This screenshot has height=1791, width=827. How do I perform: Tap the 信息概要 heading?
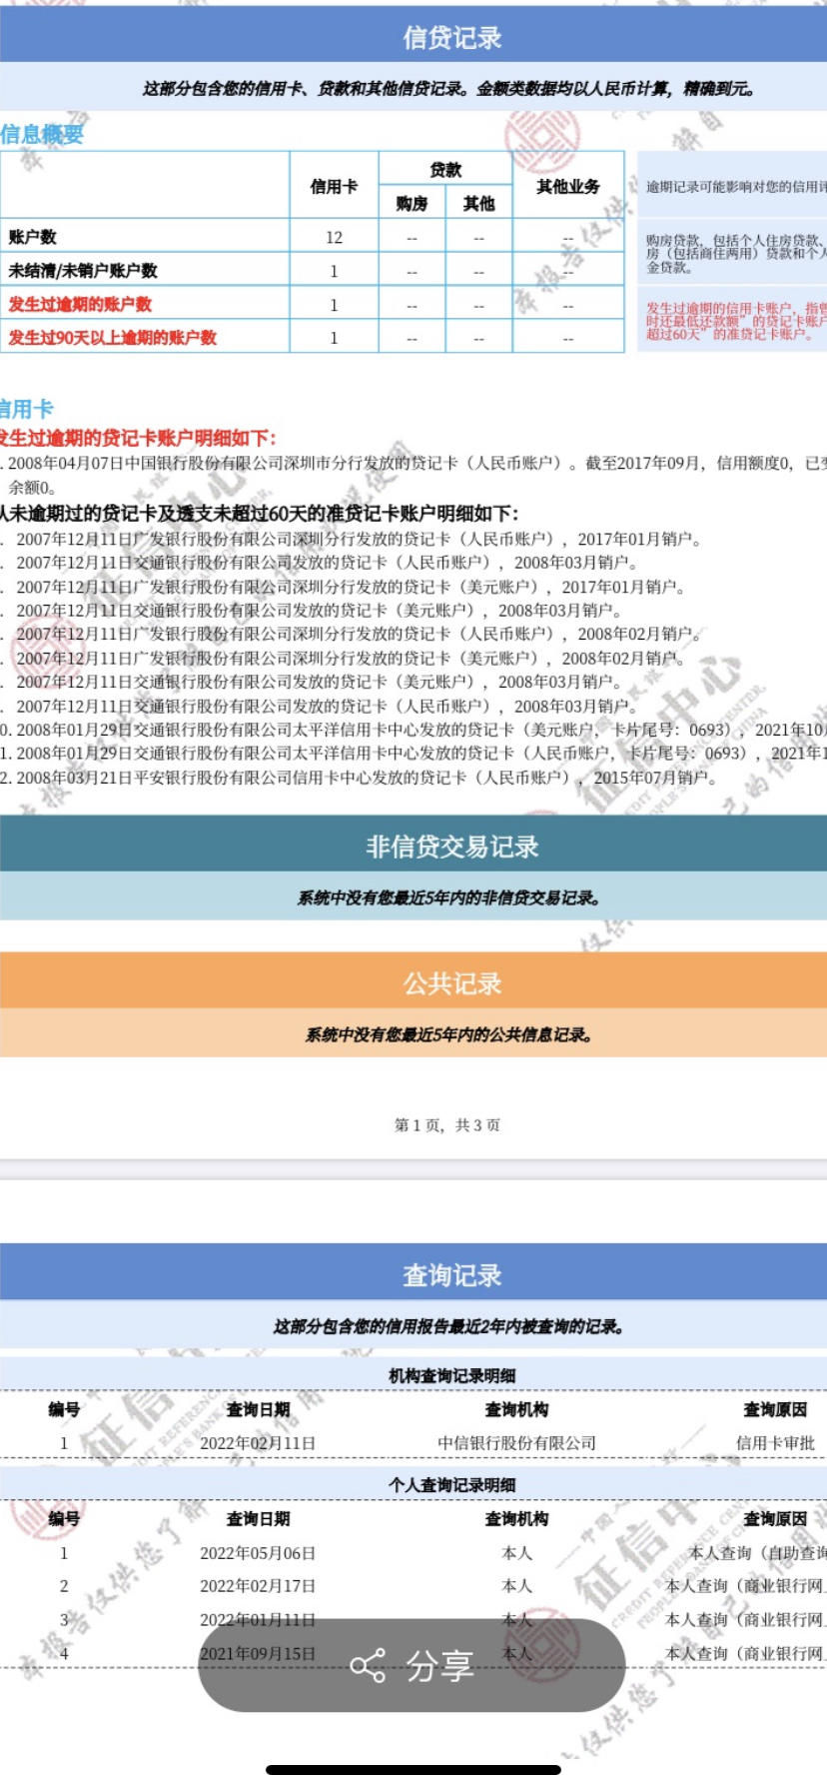pos(42,134)
